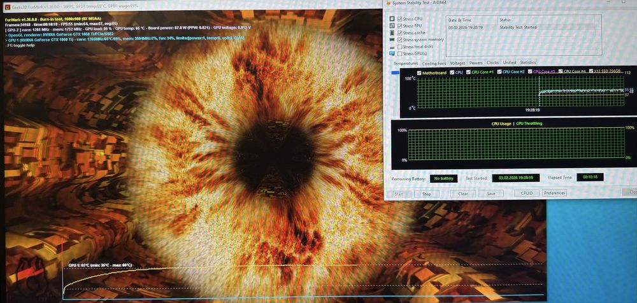The image size is (637, 303).
Task: Save the stability test results
Action: coord(490,194)
